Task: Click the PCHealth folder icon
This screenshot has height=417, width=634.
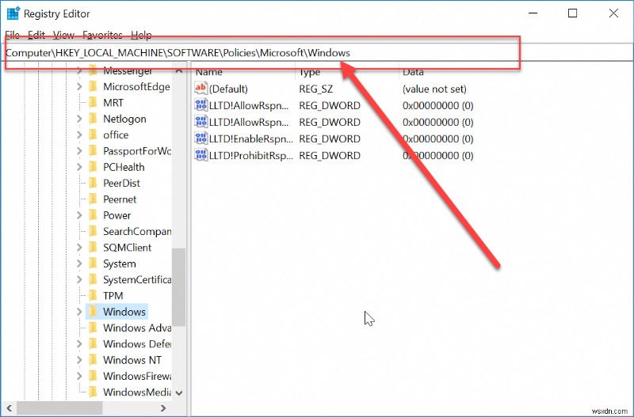Action: [93, 167]
